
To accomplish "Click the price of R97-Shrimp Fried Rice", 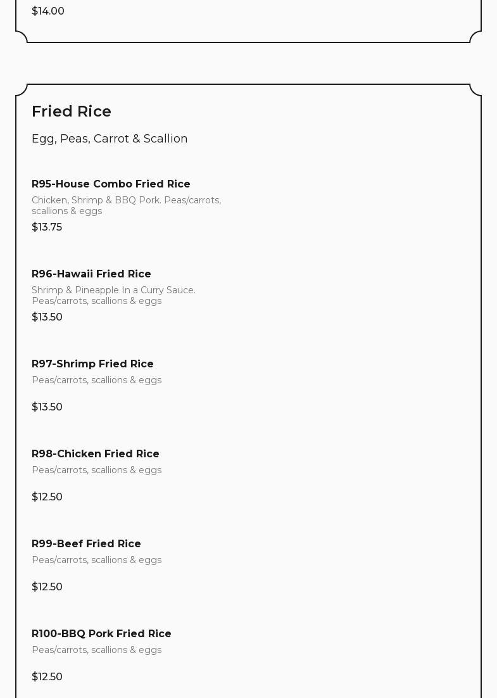I will point(47,407).
